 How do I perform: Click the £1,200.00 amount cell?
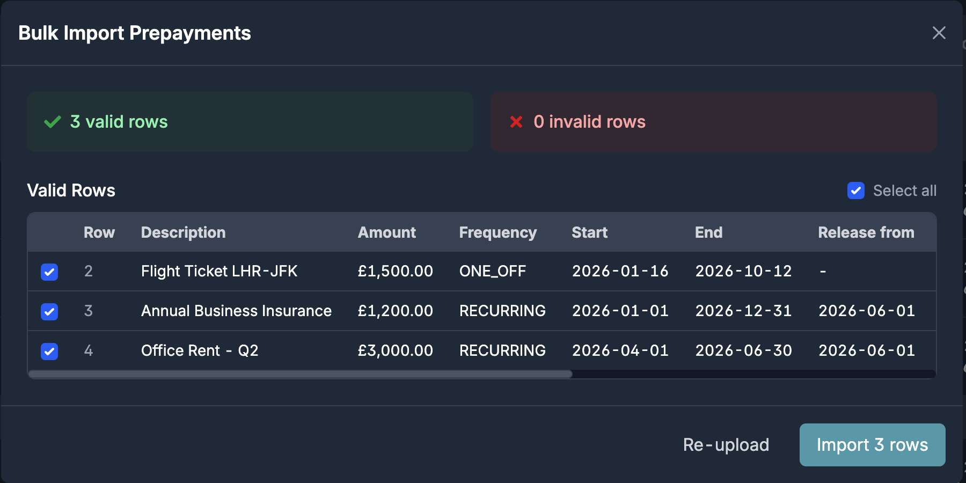pyautogui.click(x=395, y=311)
